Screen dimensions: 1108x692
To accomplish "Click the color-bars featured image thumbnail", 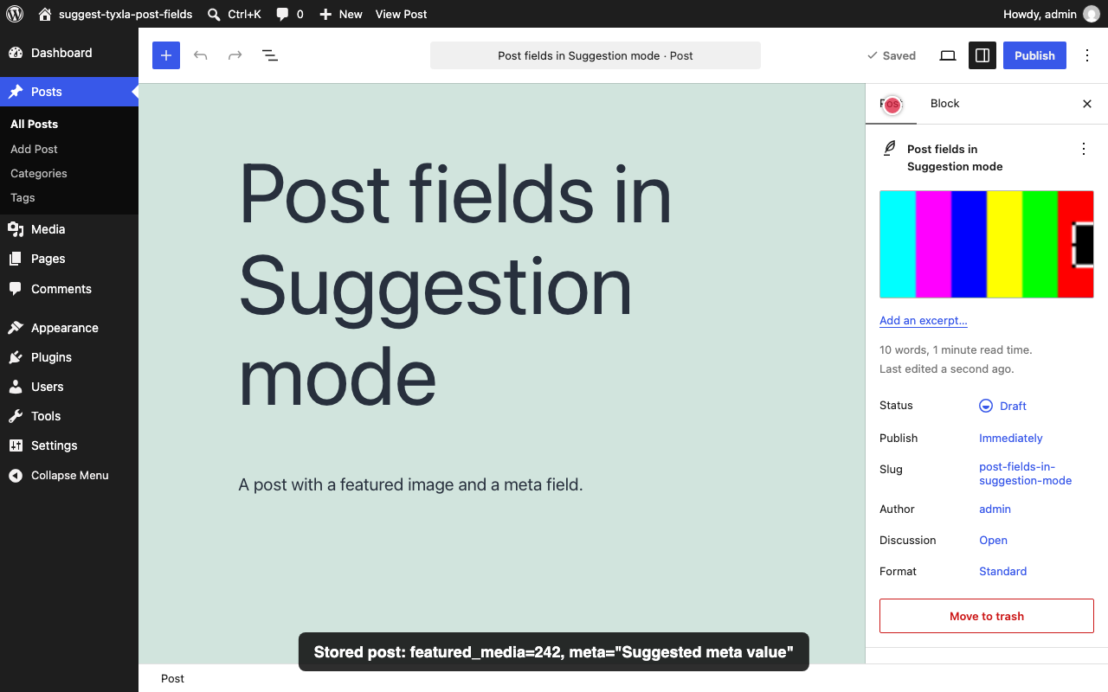I will 987,244.
